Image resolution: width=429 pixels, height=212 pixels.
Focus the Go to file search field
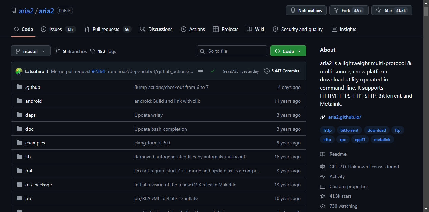[x=232, y=51]
